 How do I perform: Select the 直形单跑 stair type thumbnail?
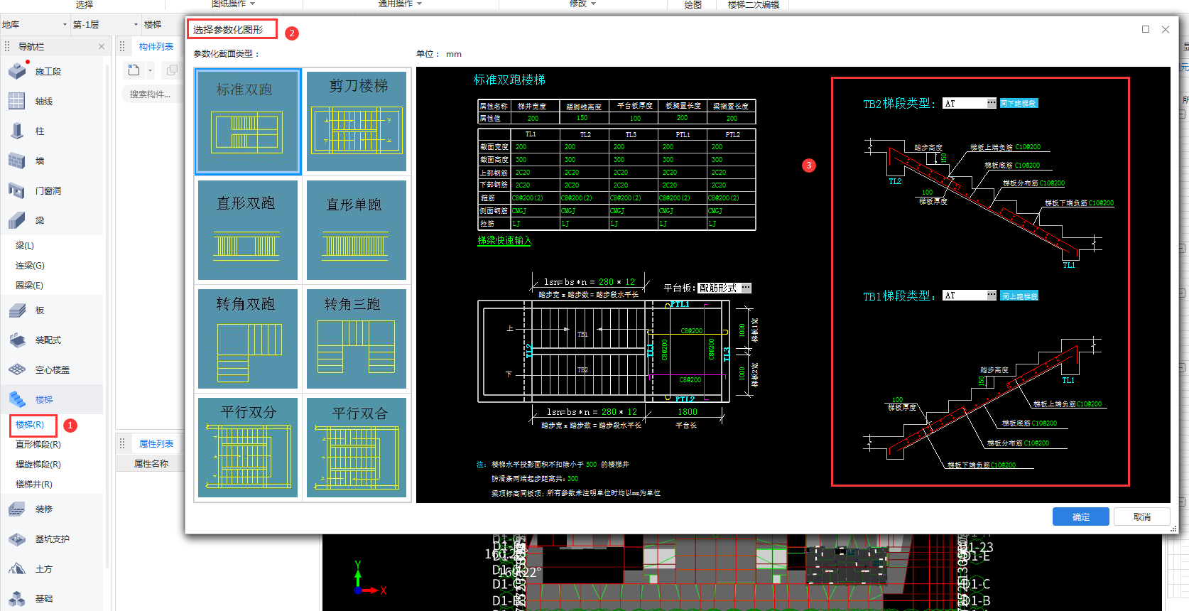357,230
